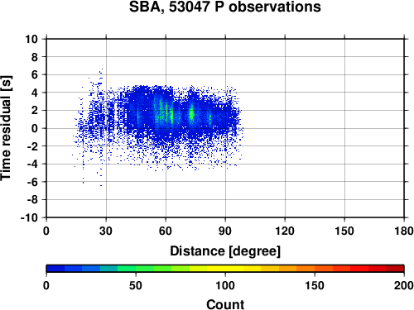414x310 pixels.
Task: Click the x-axis tick label '150'
Action: coord(344,231)
